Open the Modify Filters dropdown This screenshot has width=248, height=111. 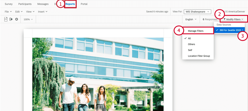[233, 19]
